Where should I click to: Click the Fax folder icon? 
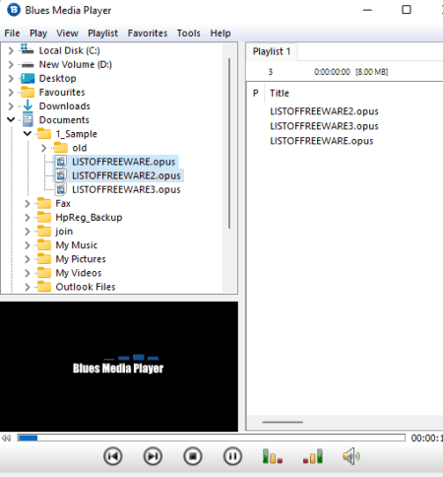click(44, 203)
